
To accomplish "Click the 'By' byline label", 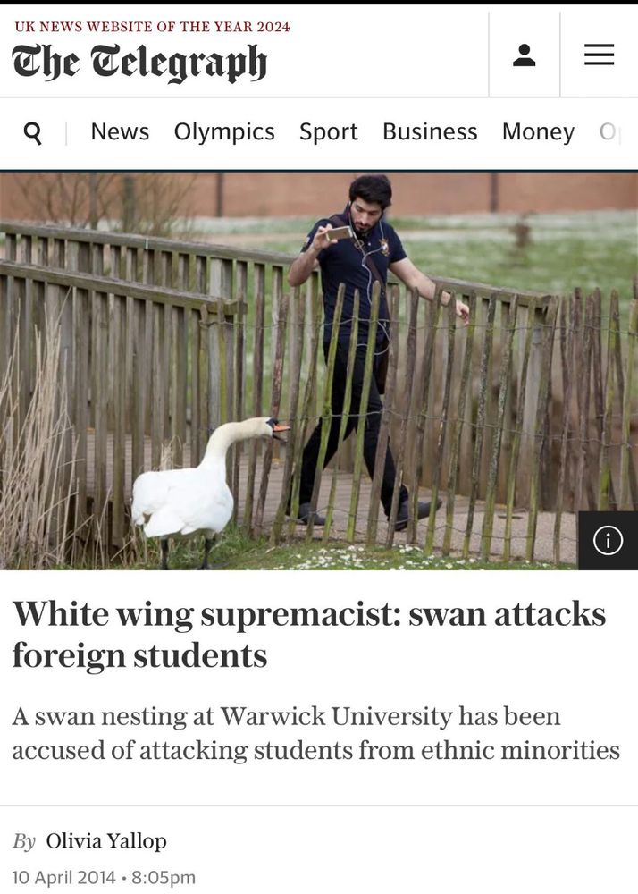I will 24,841.
